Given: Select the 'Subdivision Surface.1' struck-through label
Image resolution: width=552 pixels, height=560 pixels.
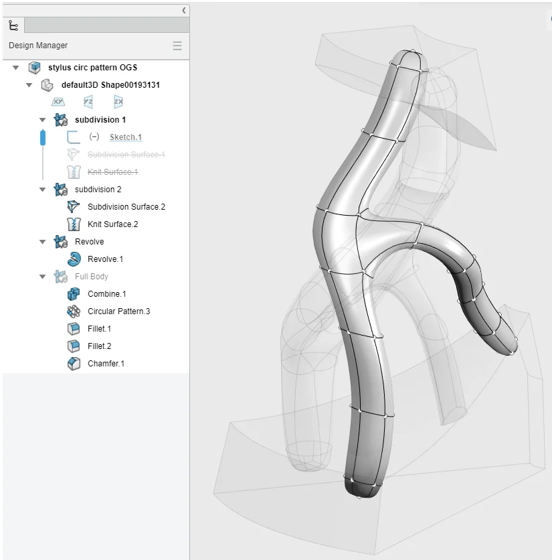Looking at the screenshot, I should (x=126, y=154).
